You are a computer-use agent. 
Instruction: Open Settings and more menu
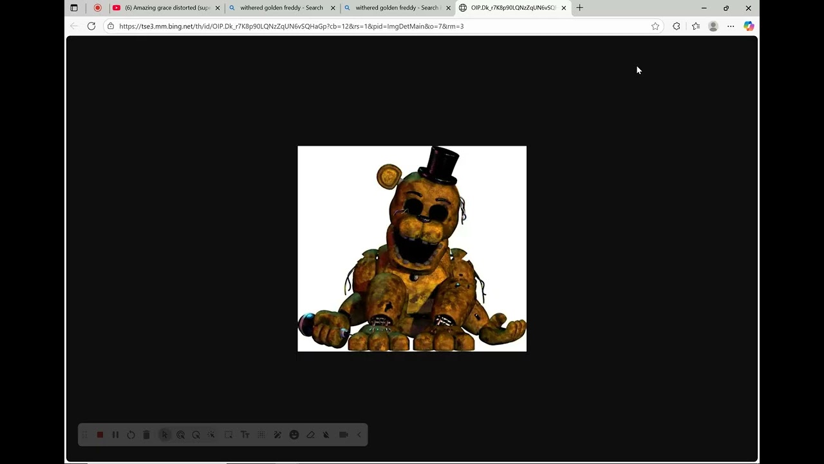[731, 26]
